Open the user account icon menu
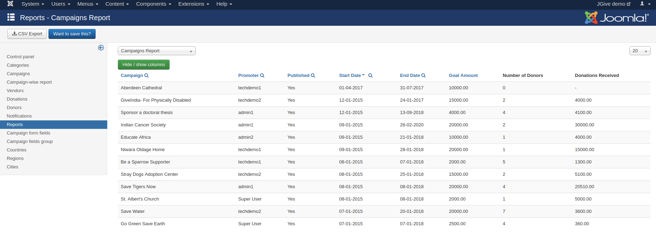The width and height of the screenshot is (656, 245). pos(645,4)
